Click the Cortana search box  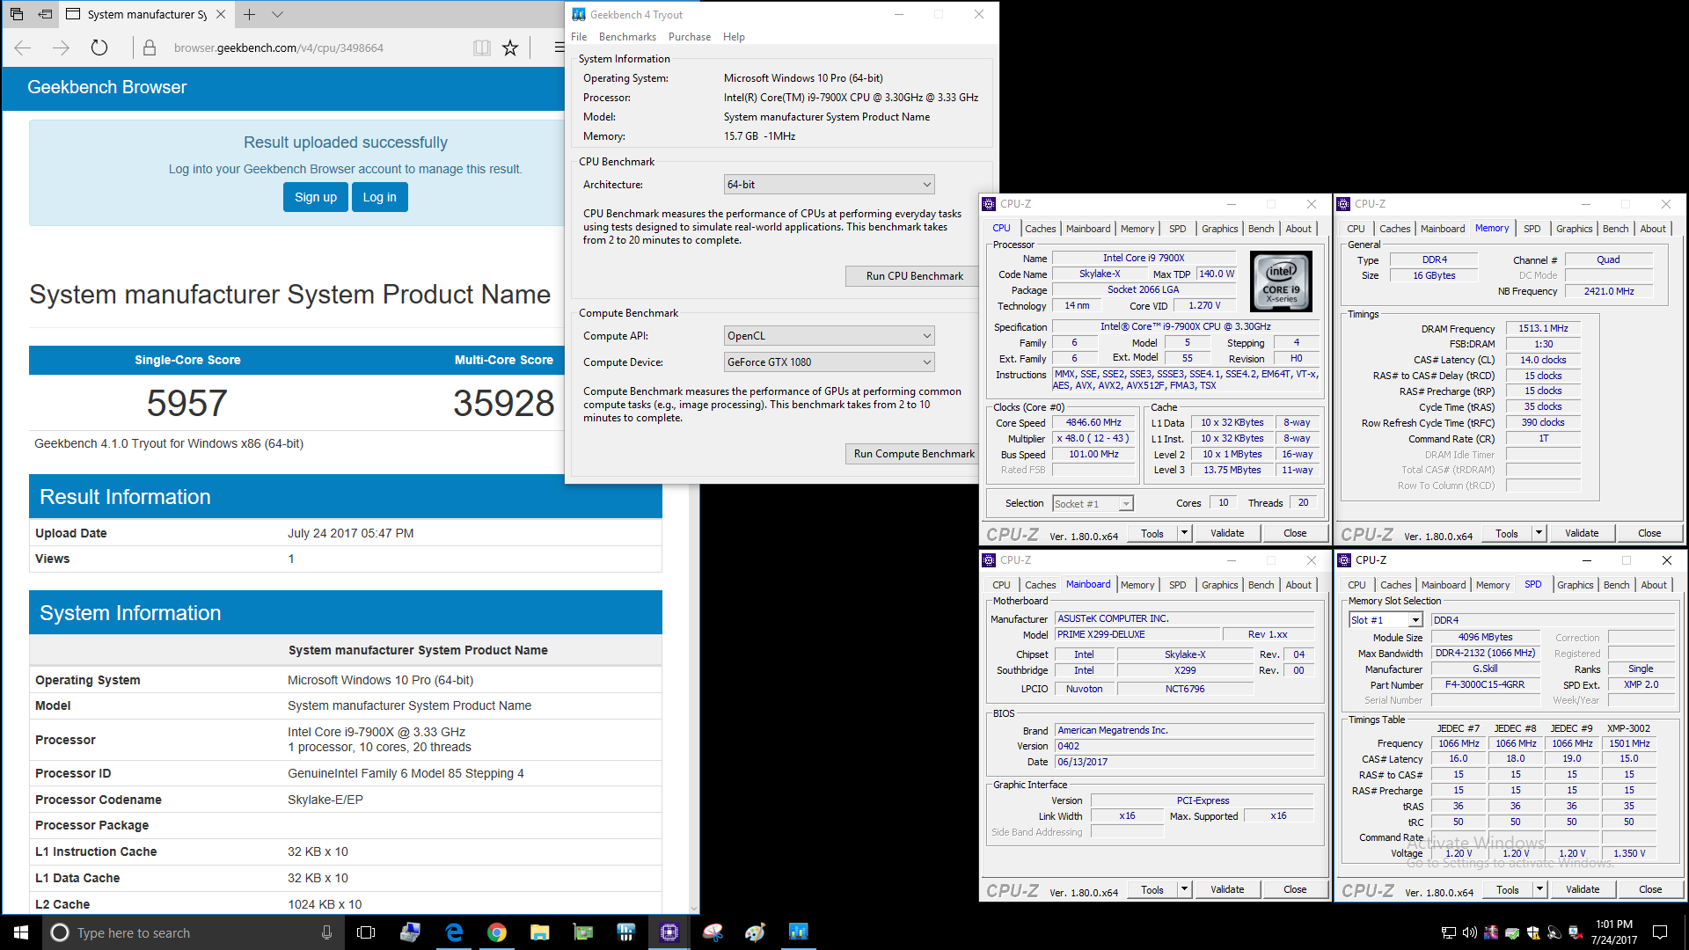pos(192,932)
